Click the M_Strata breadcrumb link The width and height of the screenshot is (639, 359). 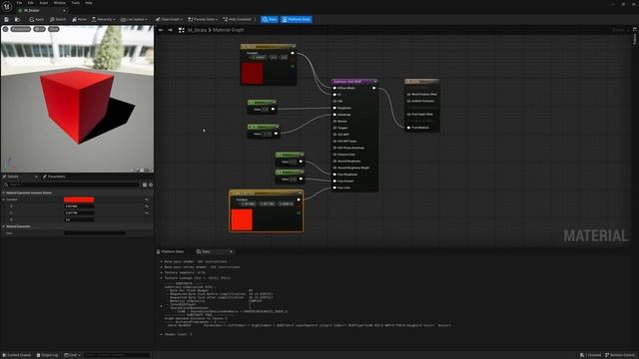point(198,30)
